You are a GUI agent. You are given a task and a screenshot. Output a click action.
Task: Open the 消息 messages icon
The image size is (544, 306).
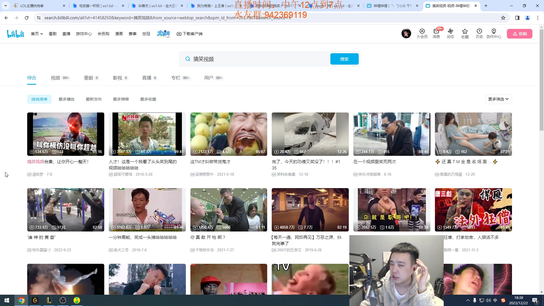(436, 33)
